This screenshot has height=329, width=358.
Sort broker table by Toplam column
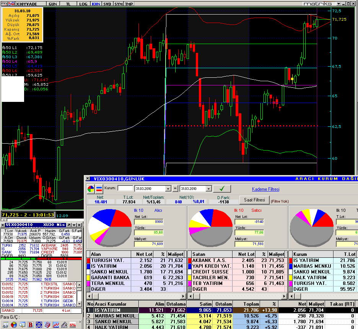246,304
